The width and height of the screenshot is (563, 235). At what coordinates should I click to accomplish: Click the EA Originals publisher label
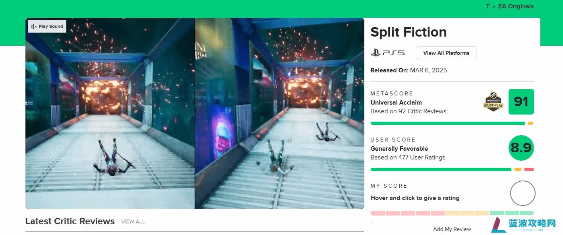tap(516, 6)
